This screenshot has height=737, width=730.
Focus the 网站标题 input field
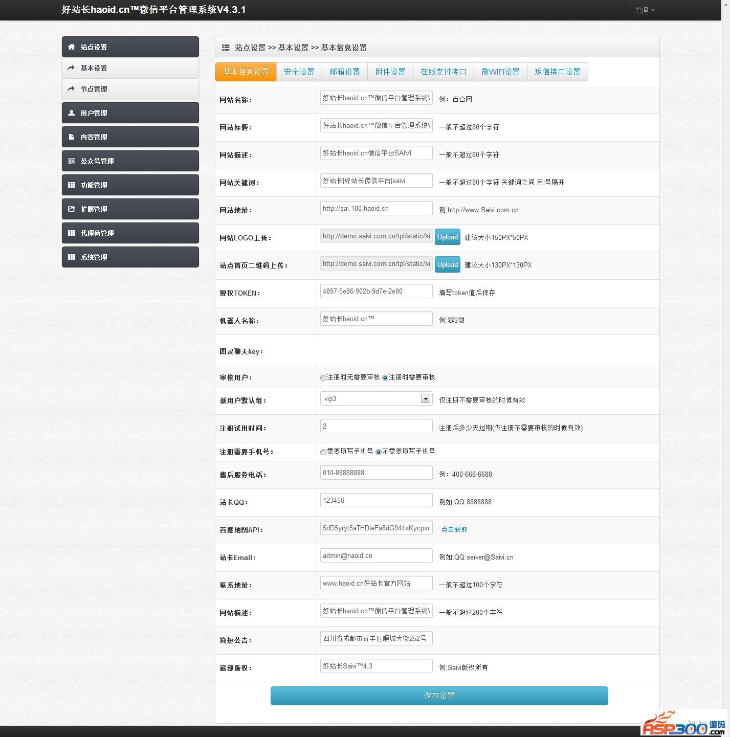[377, 125]
